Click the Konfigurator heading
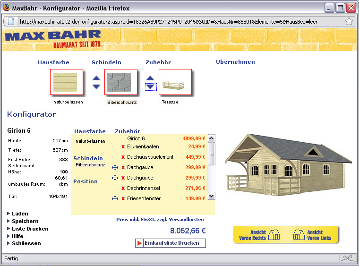 point(31,114)
